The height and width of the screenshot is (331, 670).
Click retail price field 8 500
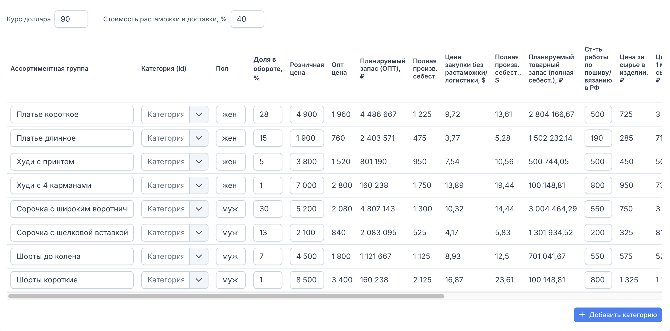tap(307, 280)
